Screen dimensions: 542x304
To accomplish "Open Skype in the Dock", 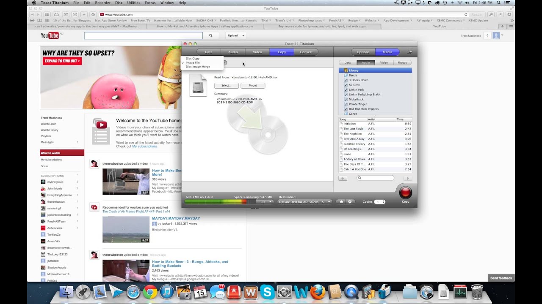I will [x=267, y=292].
